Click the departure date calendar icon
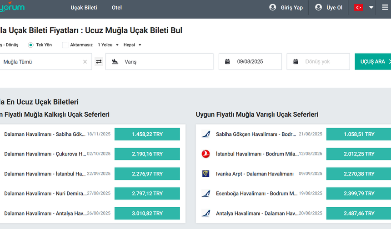 pos(227,61)
